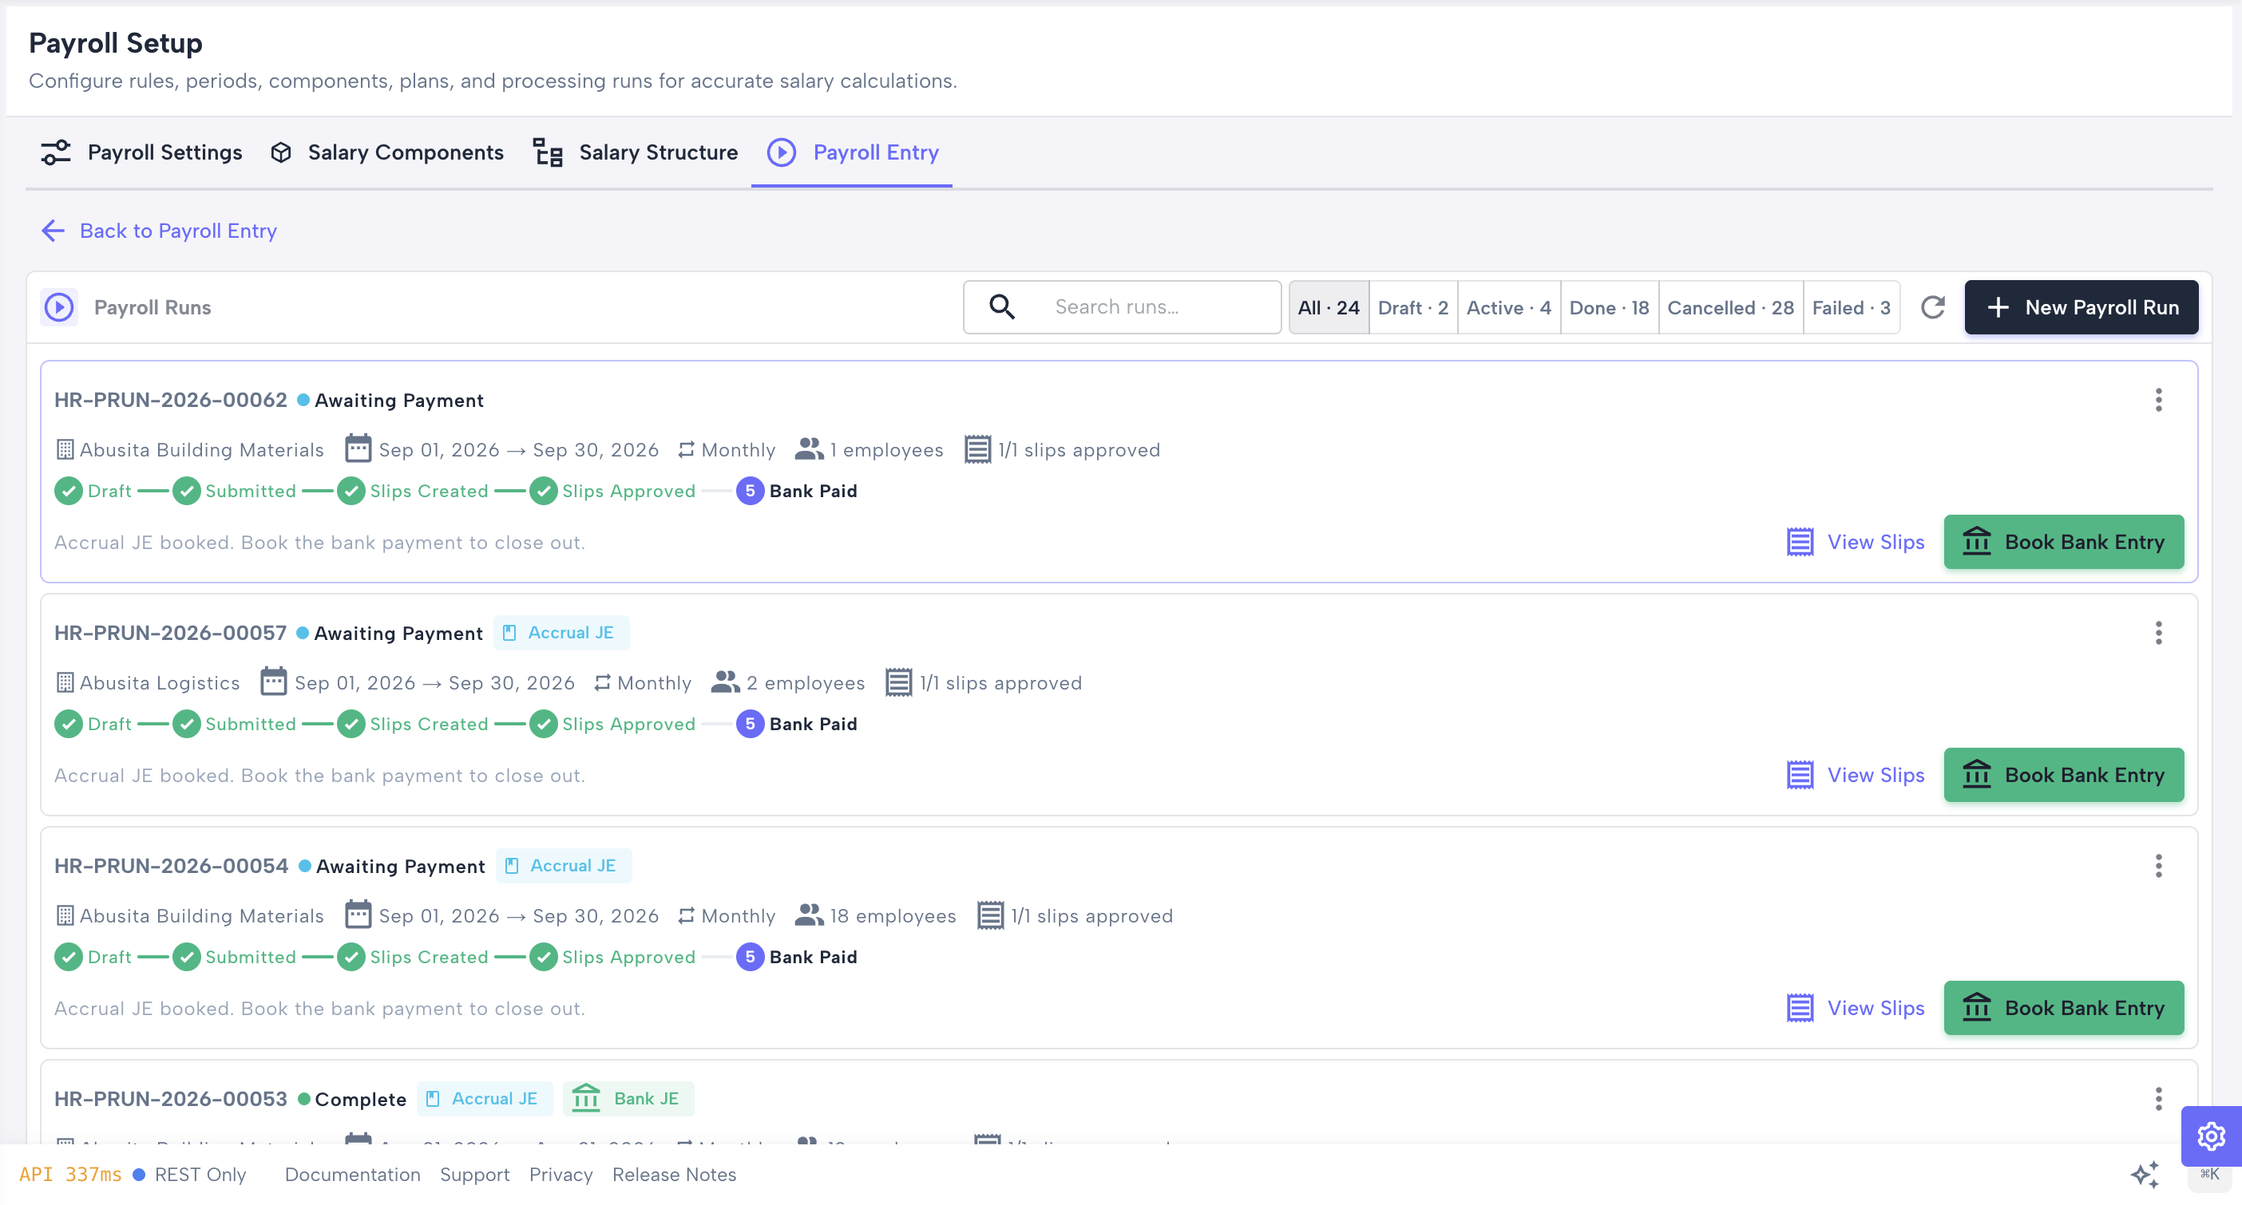Open the Payroll Settings tab

pyautogui.click(x=141, y=152)
